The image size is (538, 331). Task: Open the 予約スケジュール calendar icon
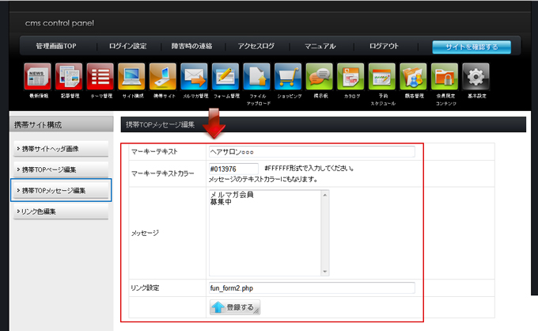pyautogui.click(x=382, y=77)
